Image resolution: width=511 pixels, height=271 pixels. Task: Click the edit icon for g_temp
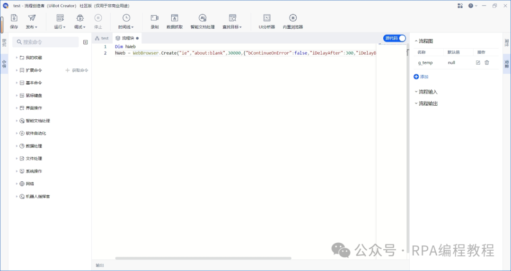tap(478, 63)
